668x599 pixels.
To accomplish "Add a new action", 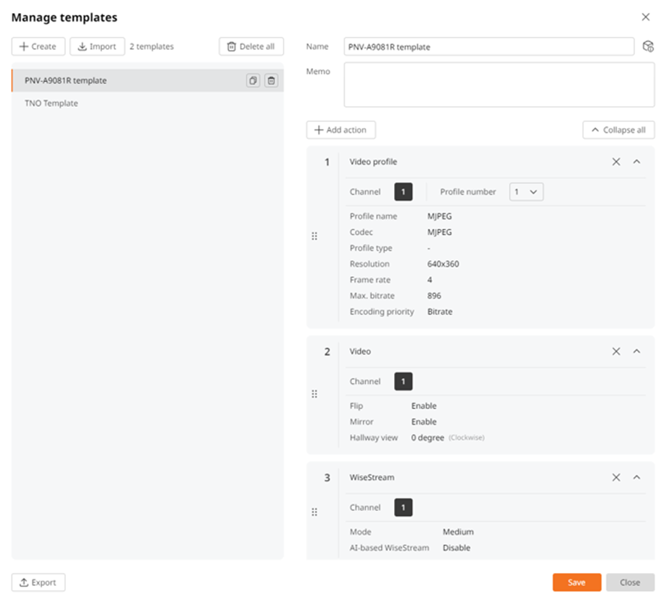I will [341, 130].
